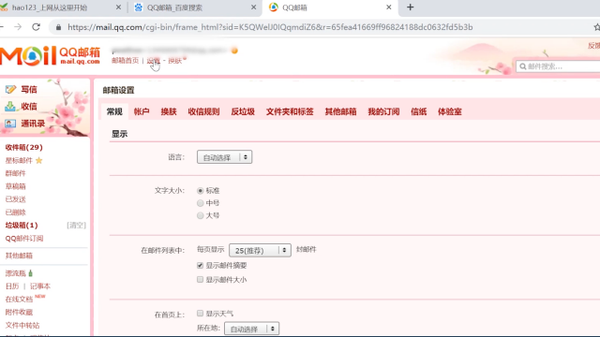Image resolution: width=600 pixels, height=337 pixels.
Task: Open 记事本 notepad link
Action: click(40, 286)
